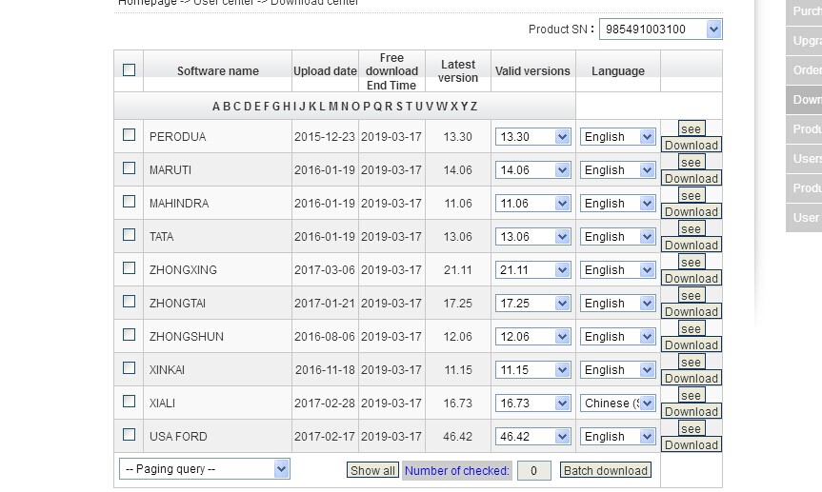Click the Upload date column header
Image resolution: width=822 pixels, height=492 pixels.
[325, 70]
